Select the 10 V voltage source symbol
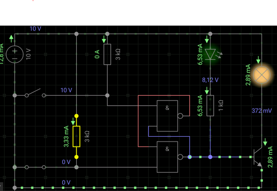The image size is (277, 191). pyautogui.click(x=15, y=54)
